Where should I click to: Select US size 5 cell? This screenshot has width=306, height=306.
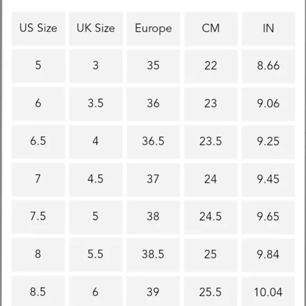39,66
